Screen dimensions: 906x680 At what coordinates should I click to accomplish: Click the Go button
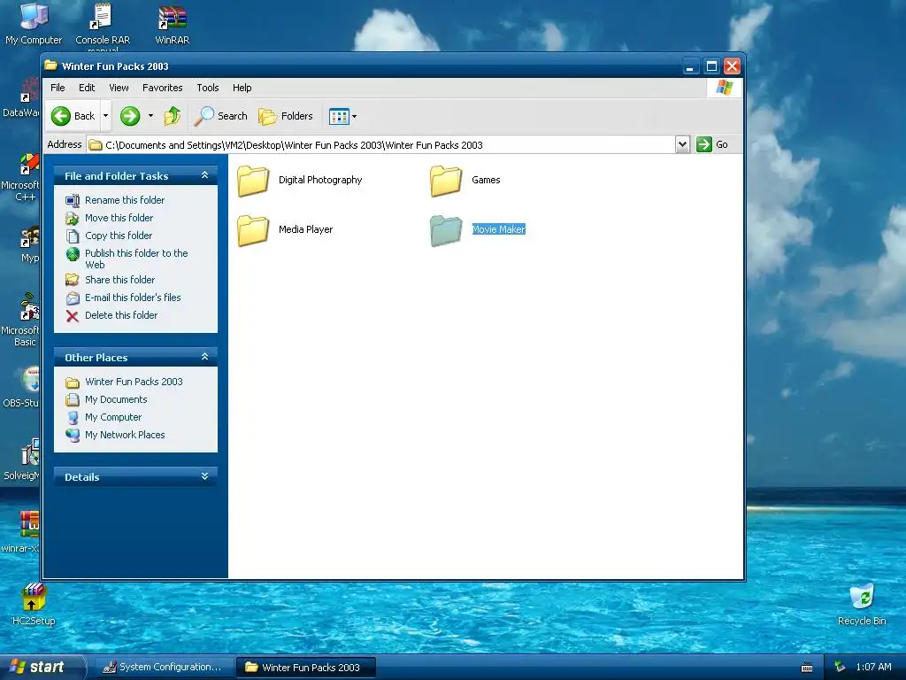click(x=712, y=144)
